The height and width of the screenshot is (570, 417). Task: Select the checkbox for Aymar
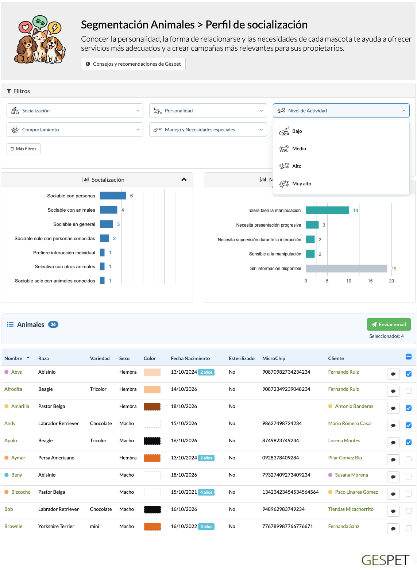[x=409, y=459]
